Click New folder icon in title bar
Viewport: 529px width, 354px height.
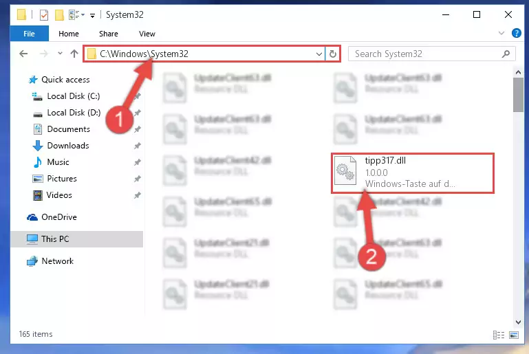click(x=59, y=15)
